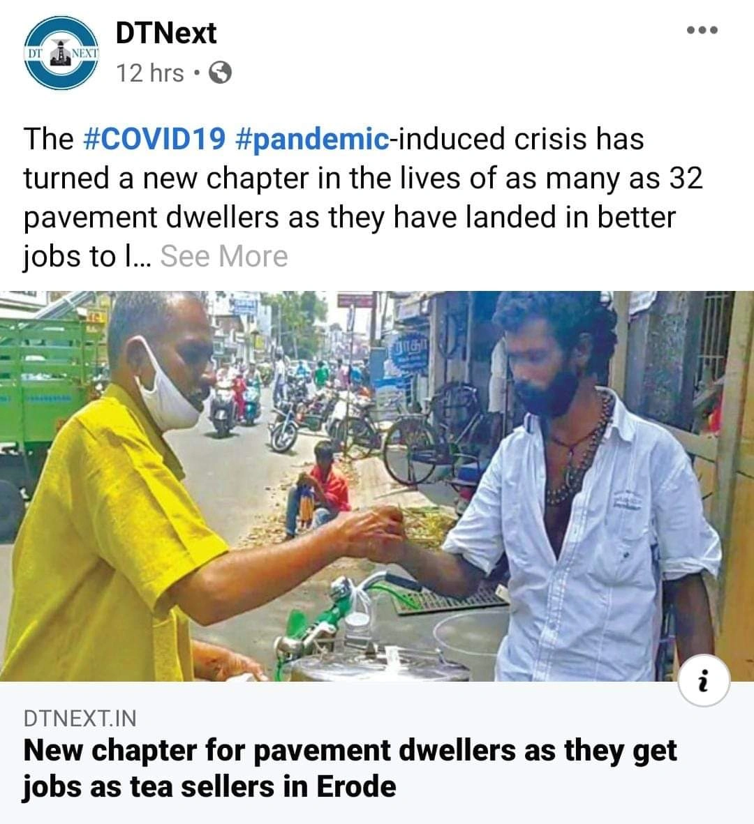The image size is (754, 824).
Task: Click headline text 'jobs as tea sellers in Erode'
Action: pyautogui.click(x=209, y=787)
